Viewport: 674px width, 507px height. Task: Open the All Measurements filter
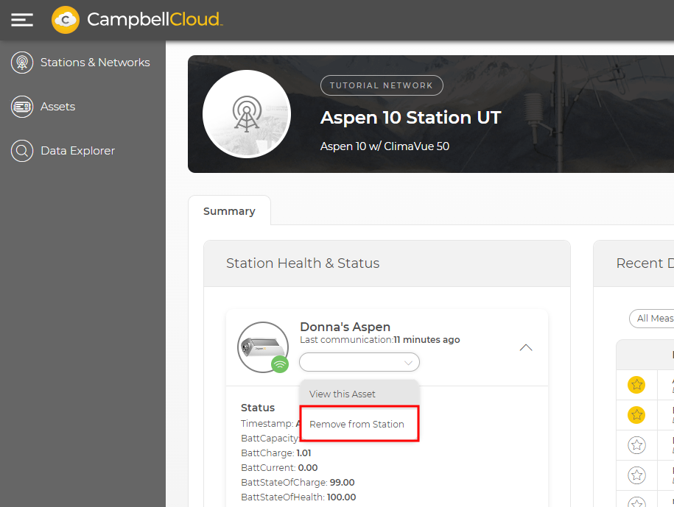(x=652, y=319)
